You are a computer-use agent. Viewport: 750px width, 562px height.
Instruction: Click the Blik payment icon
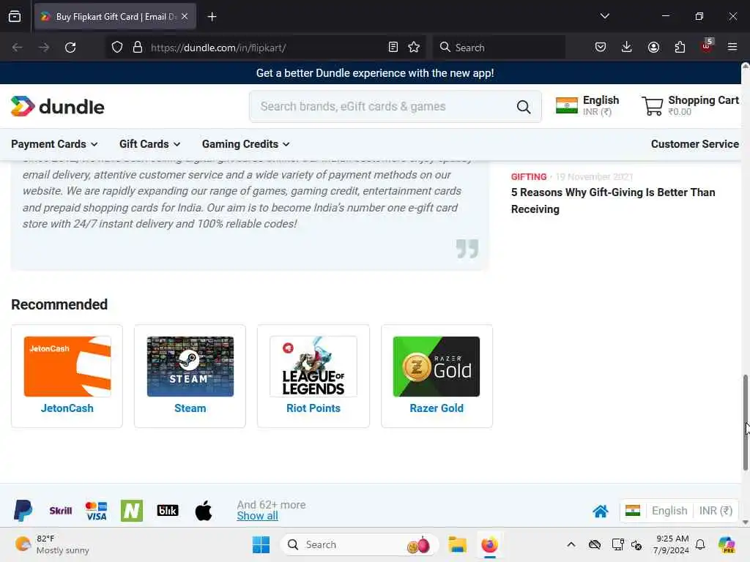click(x=168, y=511)
